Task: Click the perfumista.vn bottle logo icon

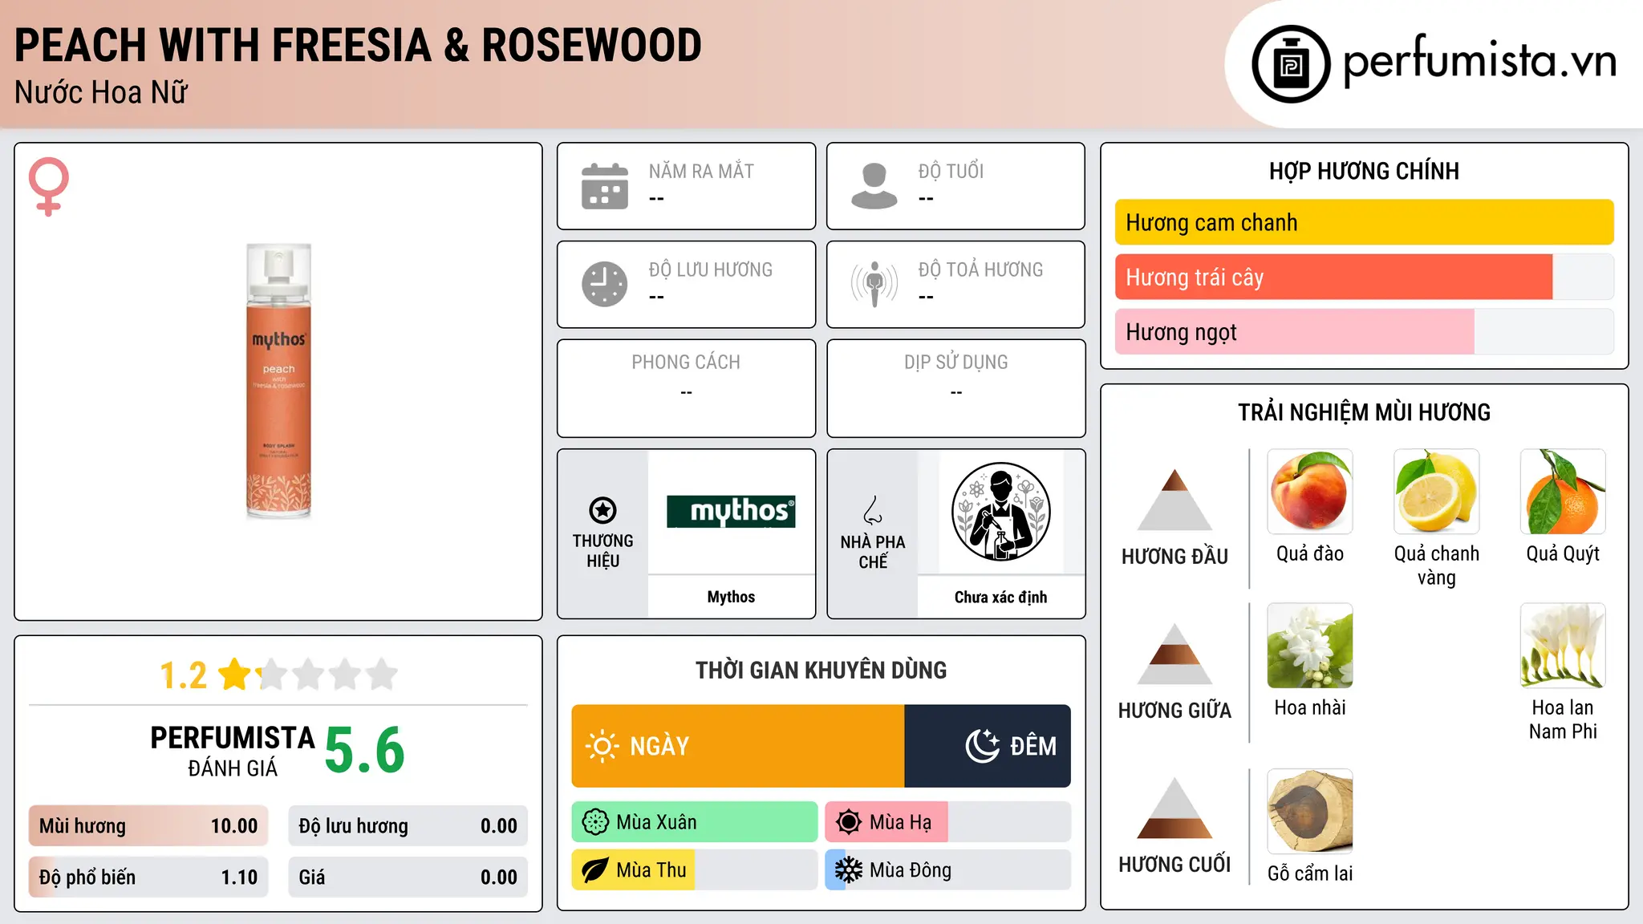Action: [x=1291, y=64]
